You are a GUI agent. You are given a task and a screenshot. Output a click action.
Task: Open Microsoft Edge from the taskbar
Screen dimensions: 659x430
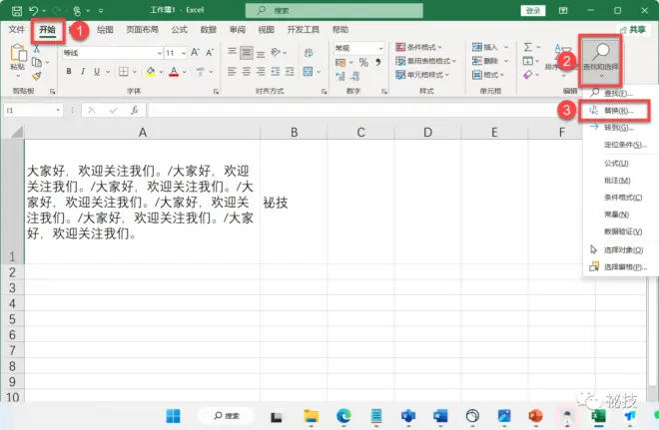tap(343, 416)
